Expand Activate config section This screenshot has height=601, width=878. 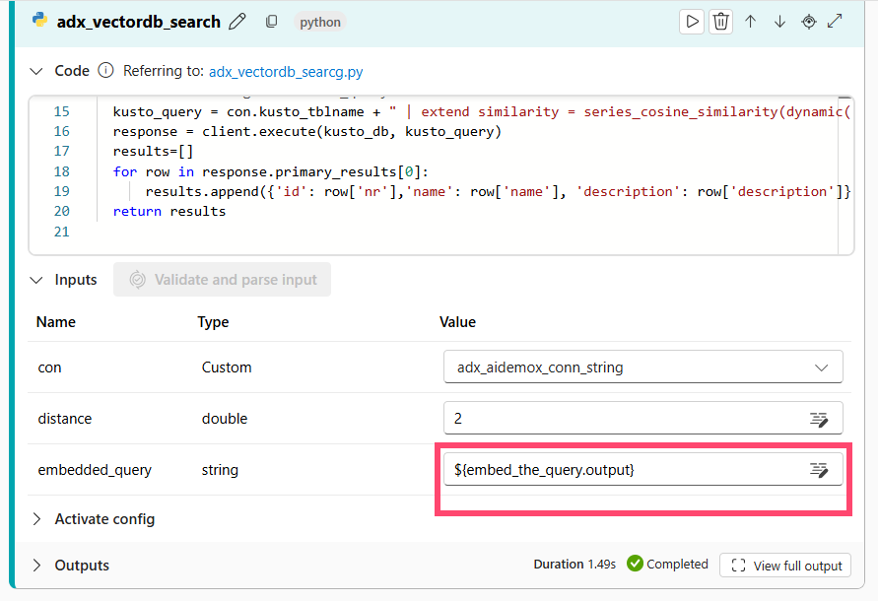37,519
